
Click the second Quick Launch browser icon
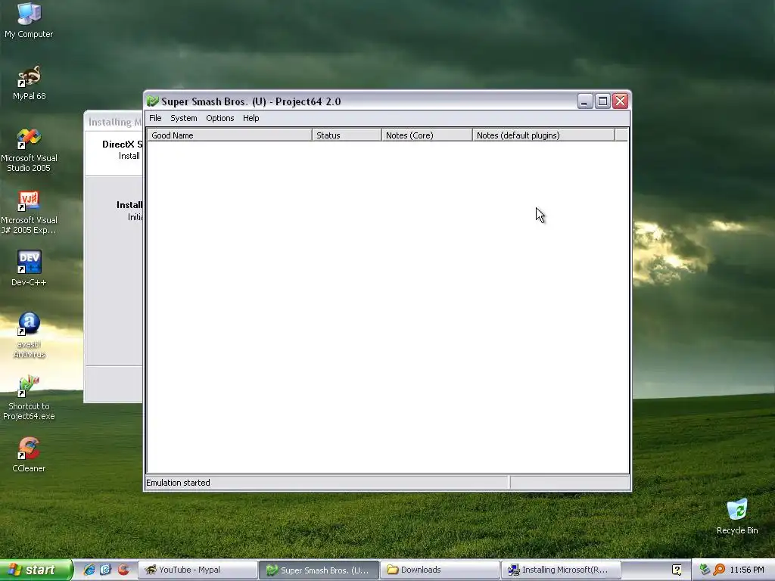click(x=106, y=570)
